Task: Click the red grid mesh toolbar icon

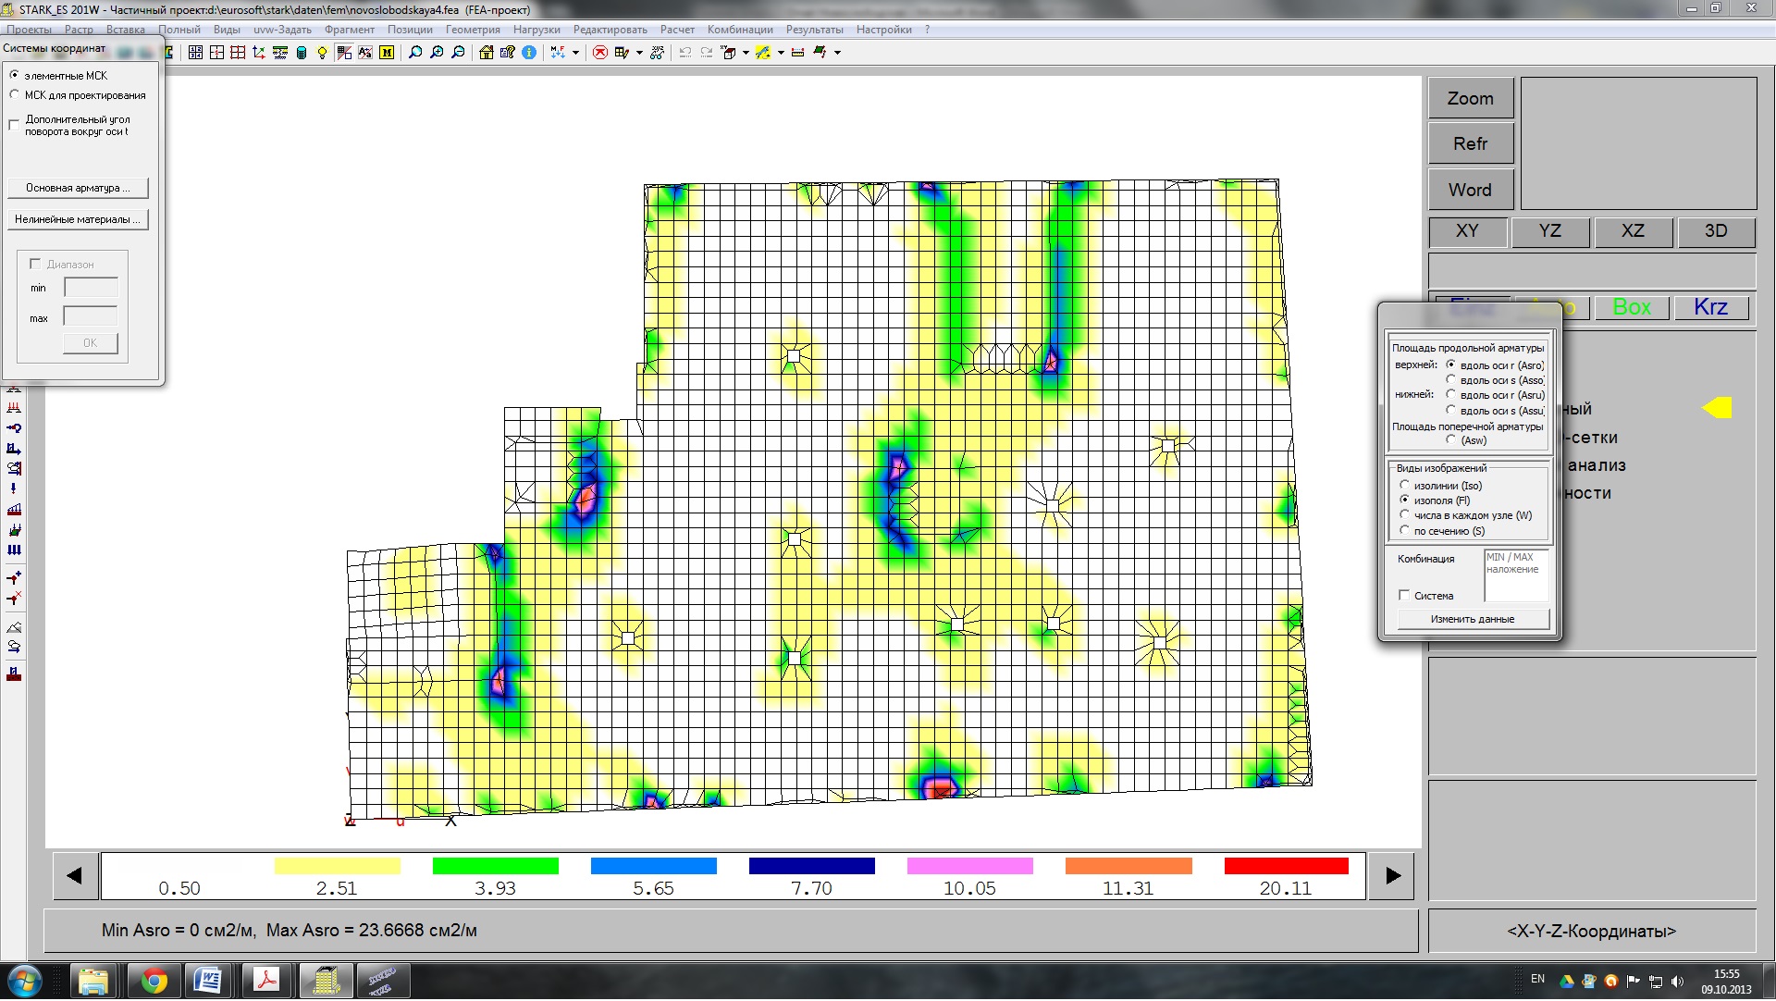Action: pyautogui.click(x=238, y=53)
